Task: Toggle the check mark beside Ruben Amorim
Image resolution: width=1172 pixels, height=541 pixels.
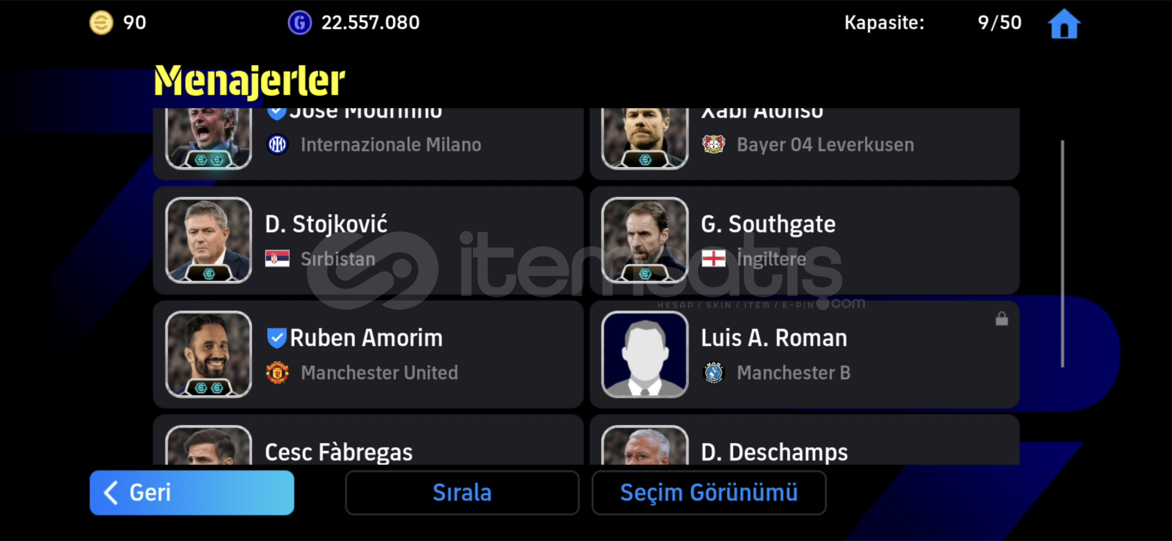Action: click(276, 338)
